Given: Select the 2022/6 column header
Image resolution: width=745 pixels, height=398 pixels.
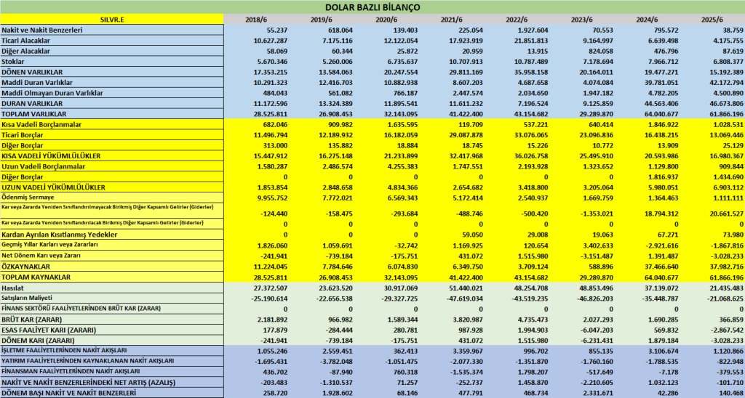Looking at the screenshot, I should click(x=516, y=20).
